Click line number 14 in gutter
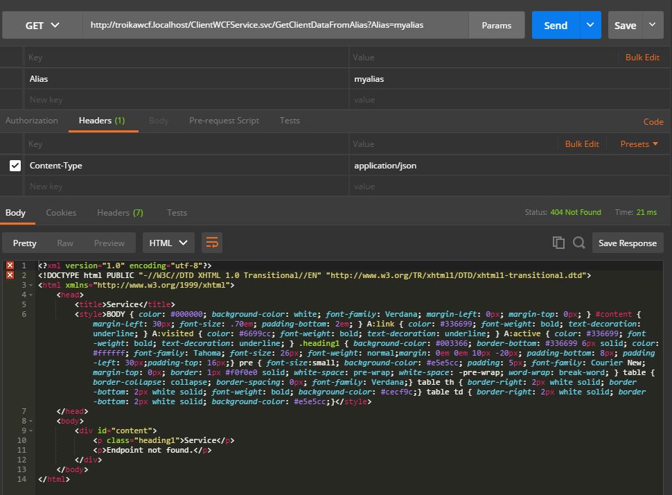Image resolution: width=672 pixels, height=495 pixels. 21,479
